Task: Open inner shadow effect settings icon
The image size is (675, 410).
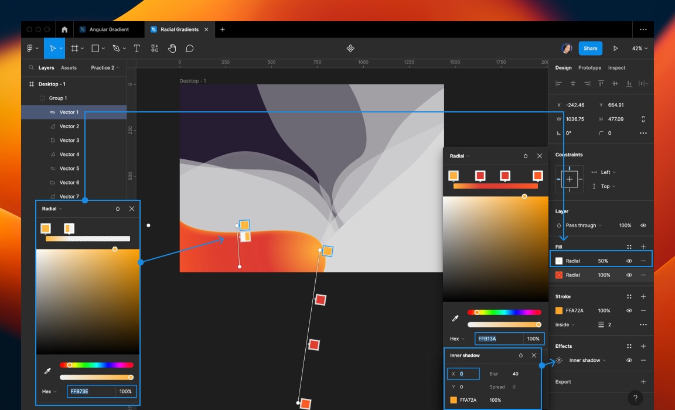Action: [x=559, y=360]
